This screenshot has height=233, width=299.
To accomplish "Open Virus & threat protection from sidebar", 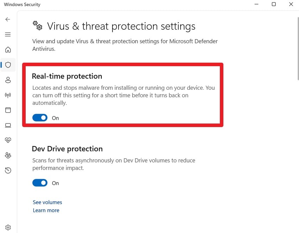I will [8, 65].
